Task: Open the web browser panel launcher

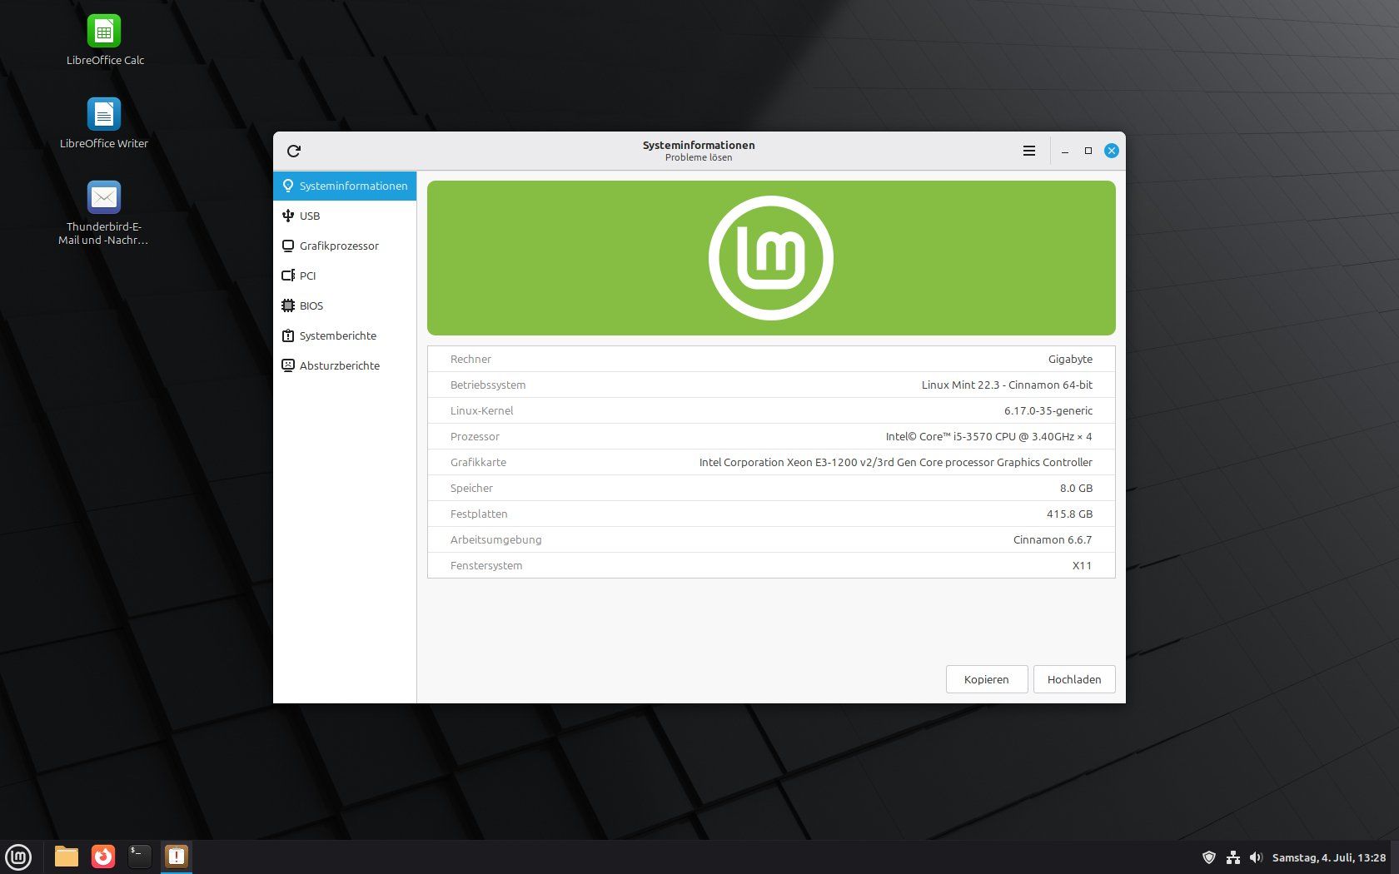Action: pos(103,857)
